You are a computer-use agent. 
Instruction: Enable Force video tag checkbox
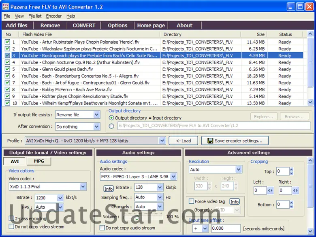point(192,201)
